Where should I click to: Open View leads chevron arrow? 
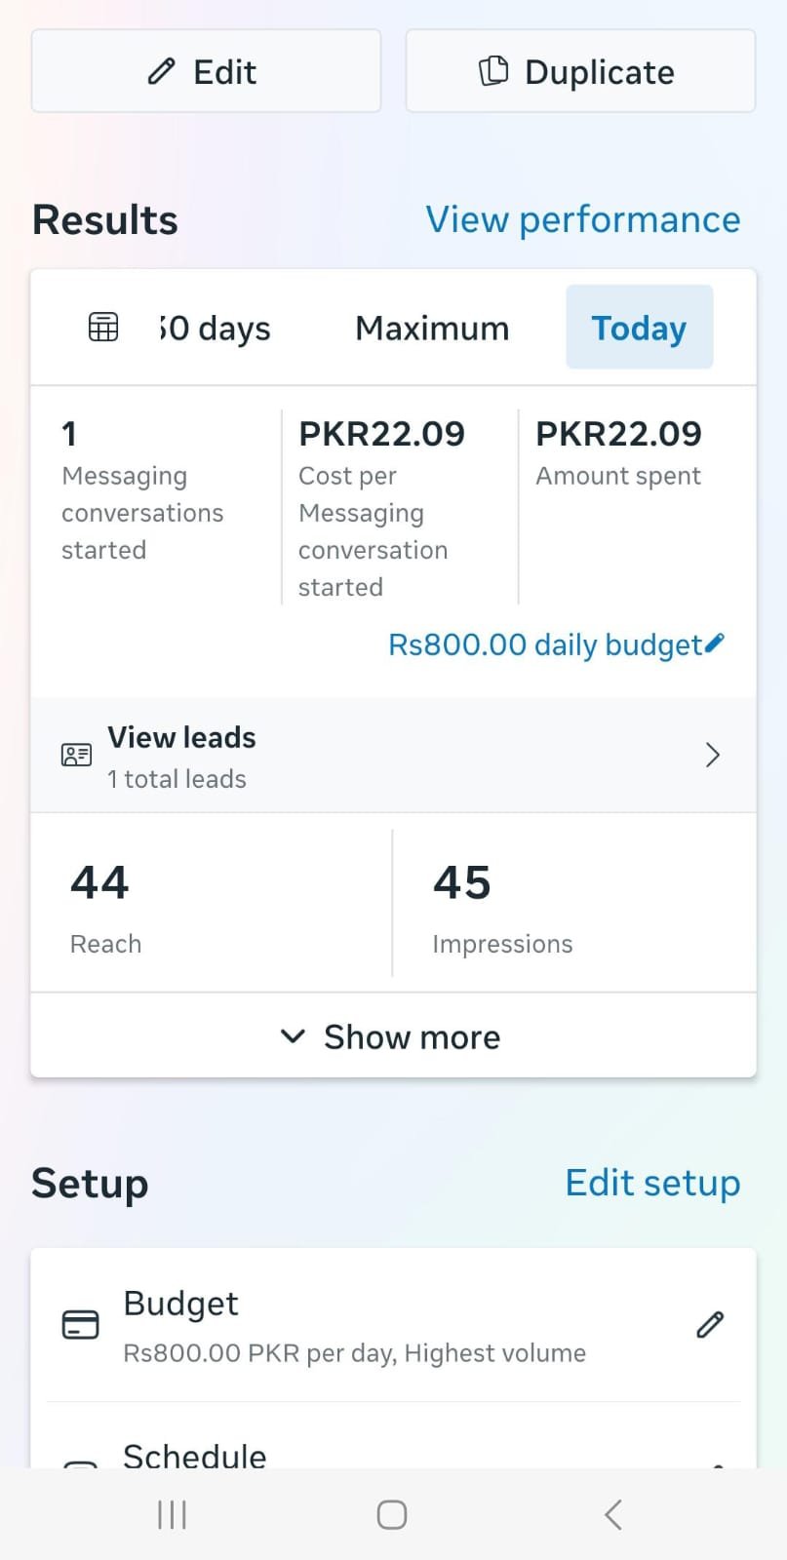(x=713, y=755)
